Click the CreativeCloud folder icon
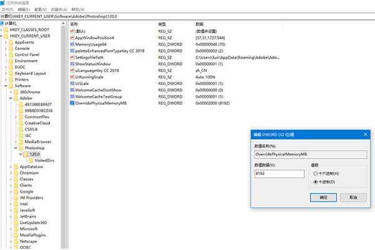 pyautogui.click(x=21, y=123)
